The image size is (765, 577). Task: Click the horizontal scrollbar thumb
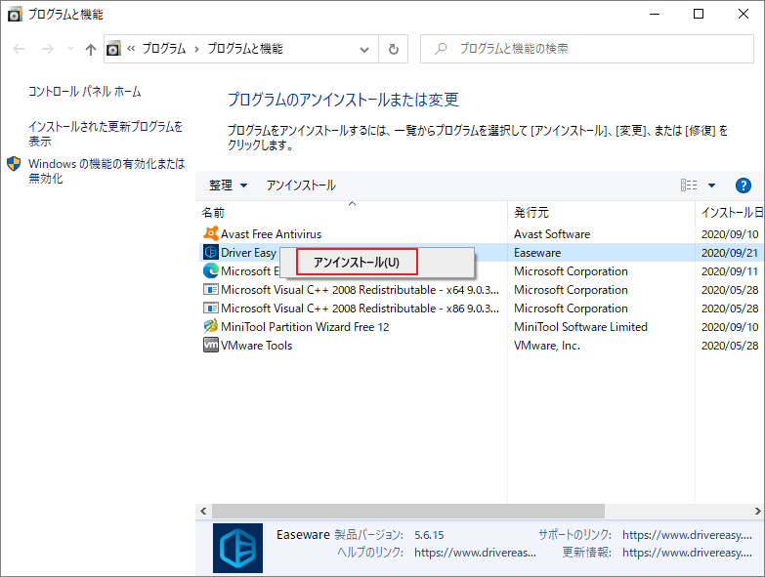(x=408, y=512)
